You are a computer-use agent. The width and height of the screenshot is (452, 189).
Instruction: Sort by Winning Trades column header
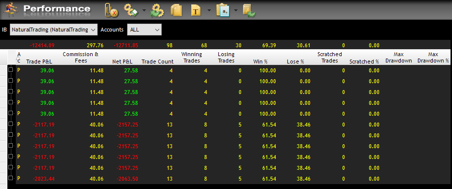pos(191,57)
